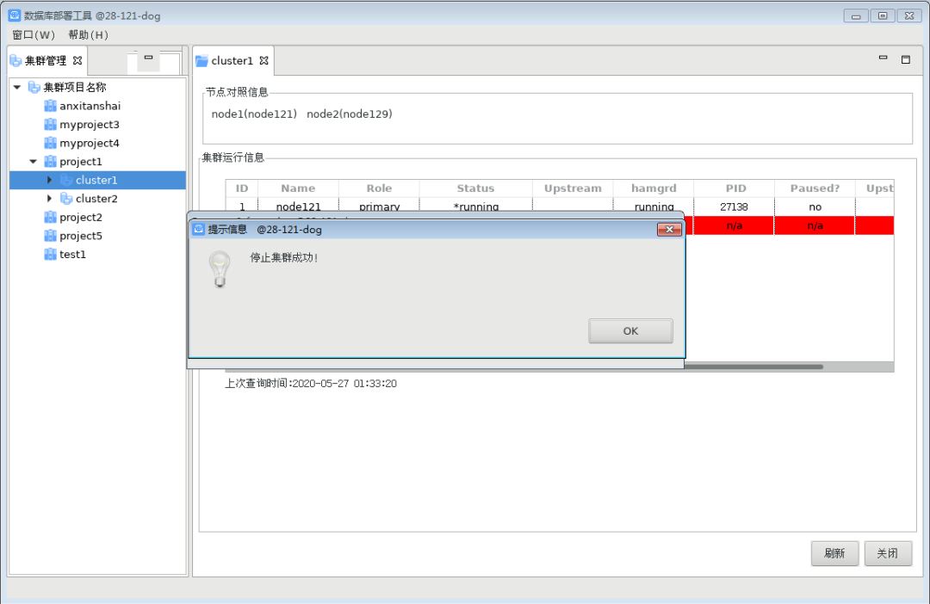Click the primary role cell
This screenshot has width=930, height=604.
(x=379, y=206)
